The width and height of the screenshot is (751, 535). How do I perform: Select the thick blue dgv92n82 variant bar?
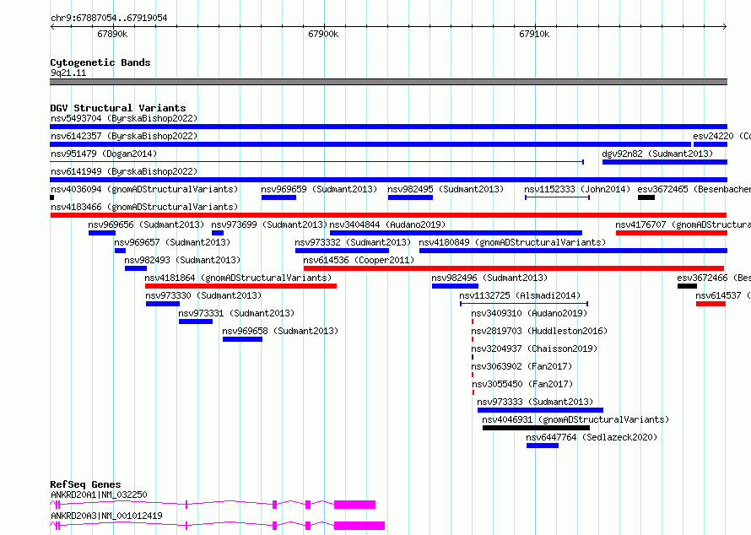pos(665,162)
